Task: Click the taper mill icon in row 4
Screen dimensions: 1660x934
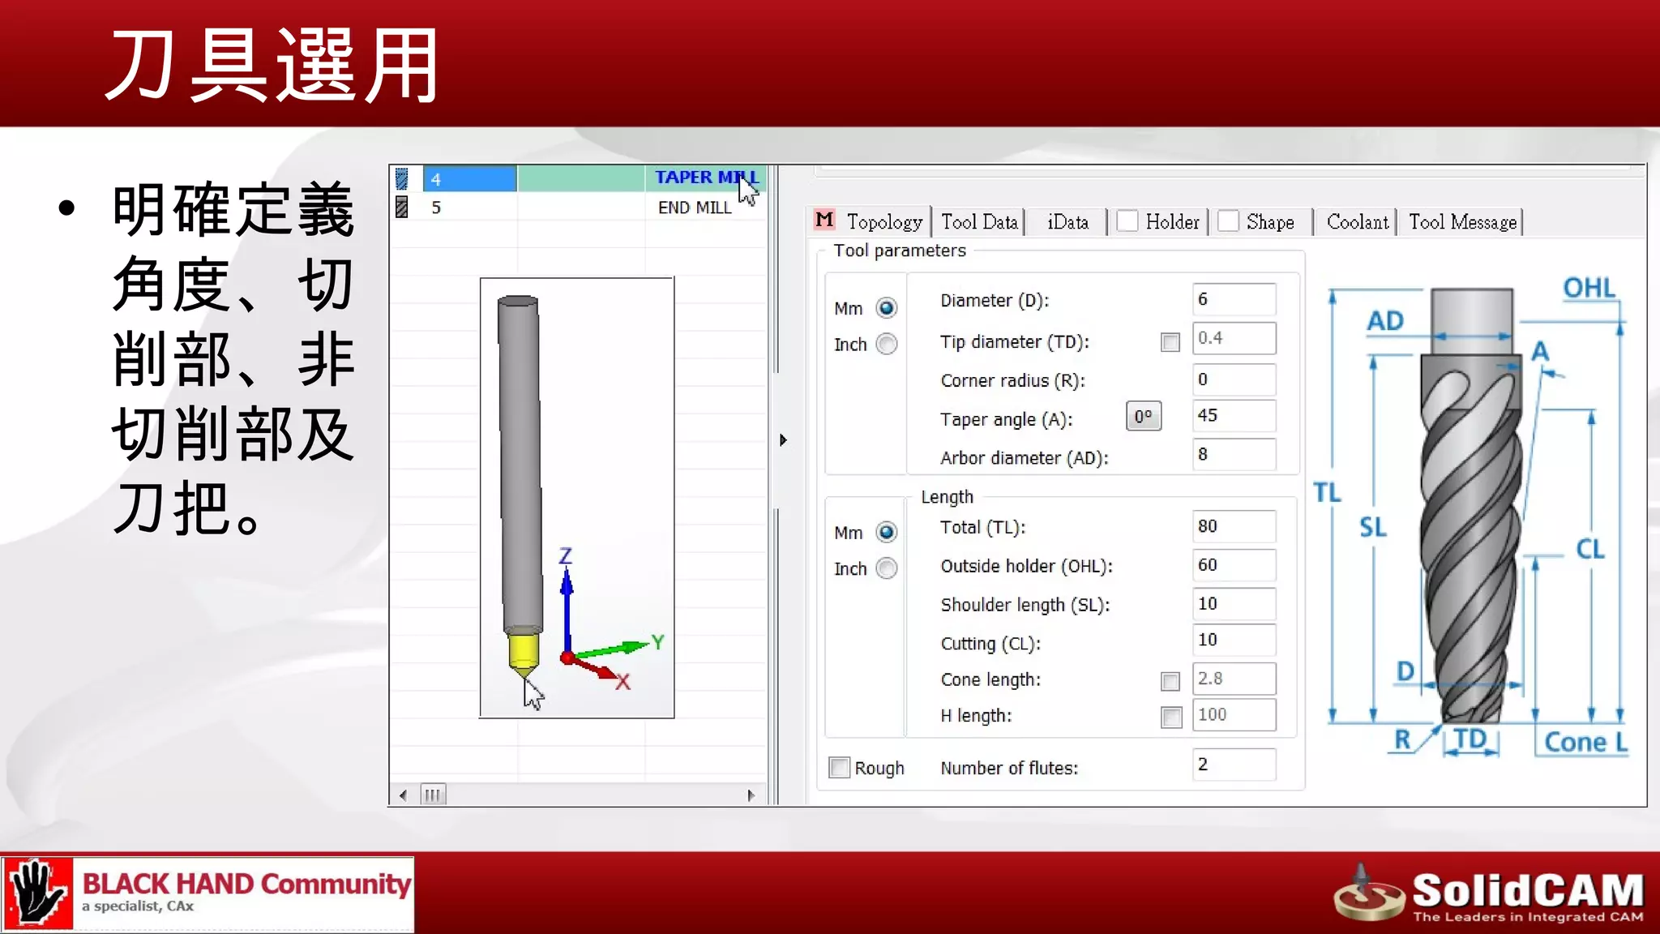Action: click(401, 178)
